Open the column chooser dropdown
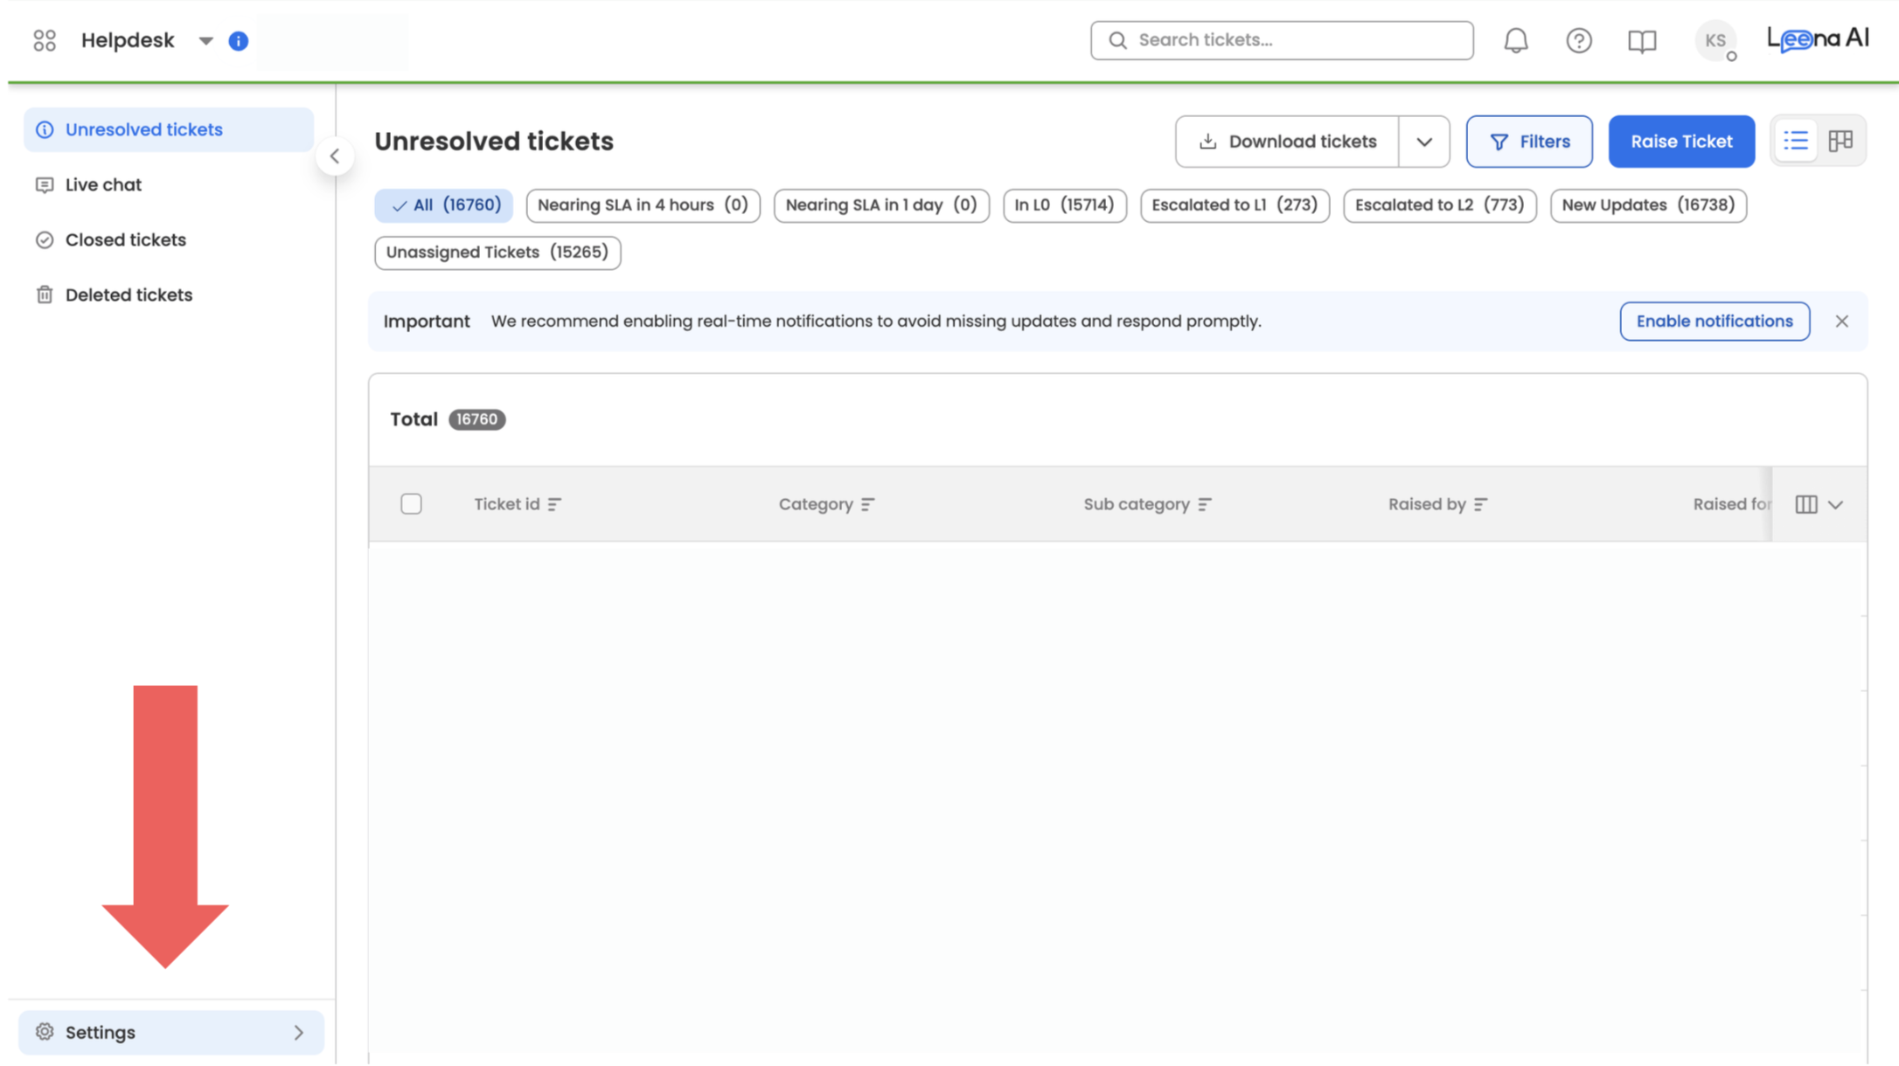 coord(1819,504)
